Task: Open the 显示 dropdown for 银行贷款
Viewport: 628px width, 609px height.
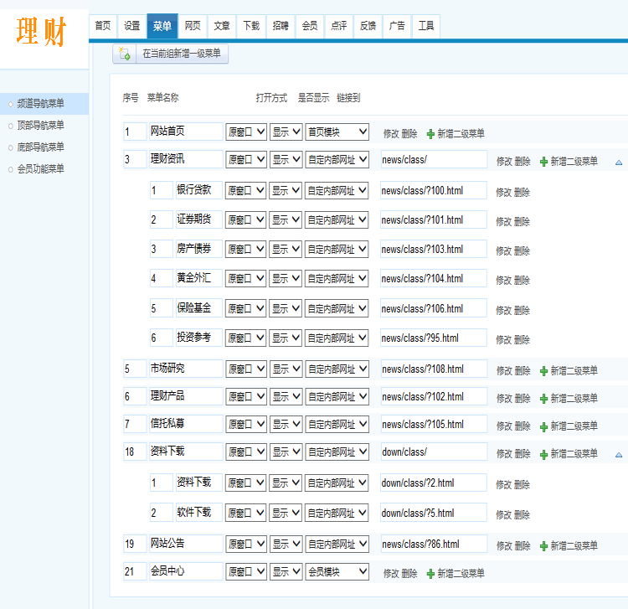Action: coord(286,191)
